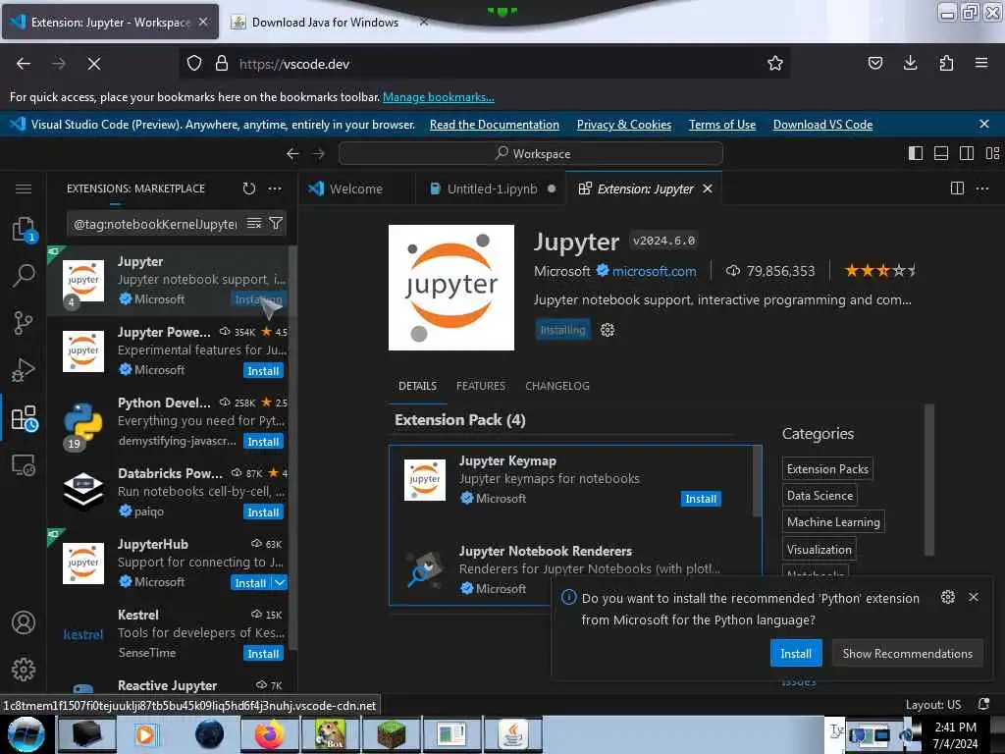This screenshot has width=1005, height=754.
Task: Open Source Control view in activity bar
Action: pos(24,322)
